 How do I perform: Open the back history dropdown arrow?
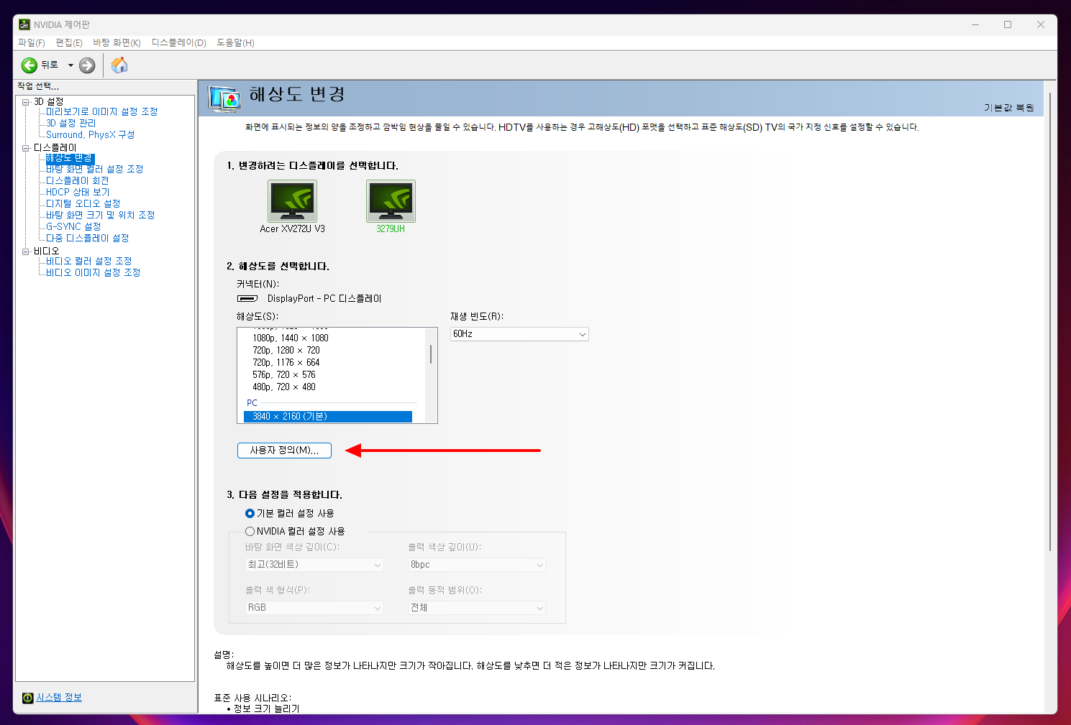(x=70, y=65)
